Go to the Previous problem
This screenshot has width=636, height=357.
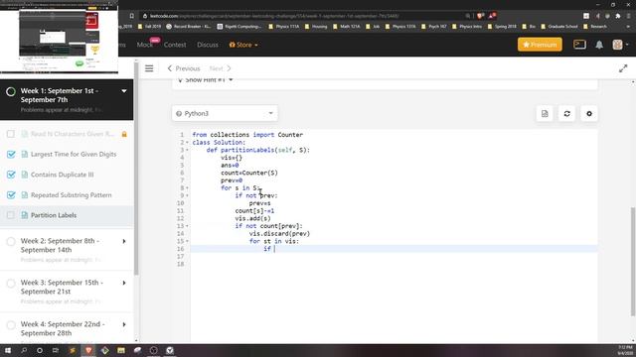coord(184,68)
